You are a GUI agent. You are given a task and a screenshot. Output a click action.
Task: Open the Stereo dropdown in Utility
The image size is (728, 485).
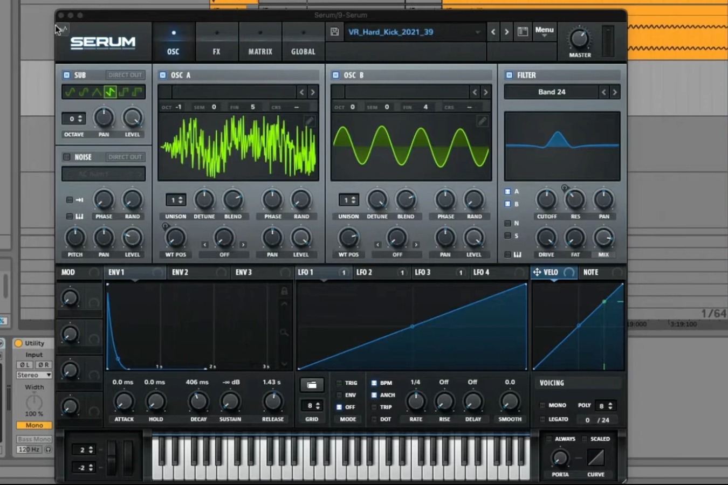click(33, 375)
